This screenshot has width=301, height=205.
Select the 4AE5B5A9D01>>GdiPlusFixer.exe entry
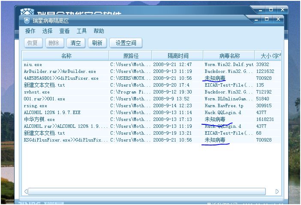point(152,78)
